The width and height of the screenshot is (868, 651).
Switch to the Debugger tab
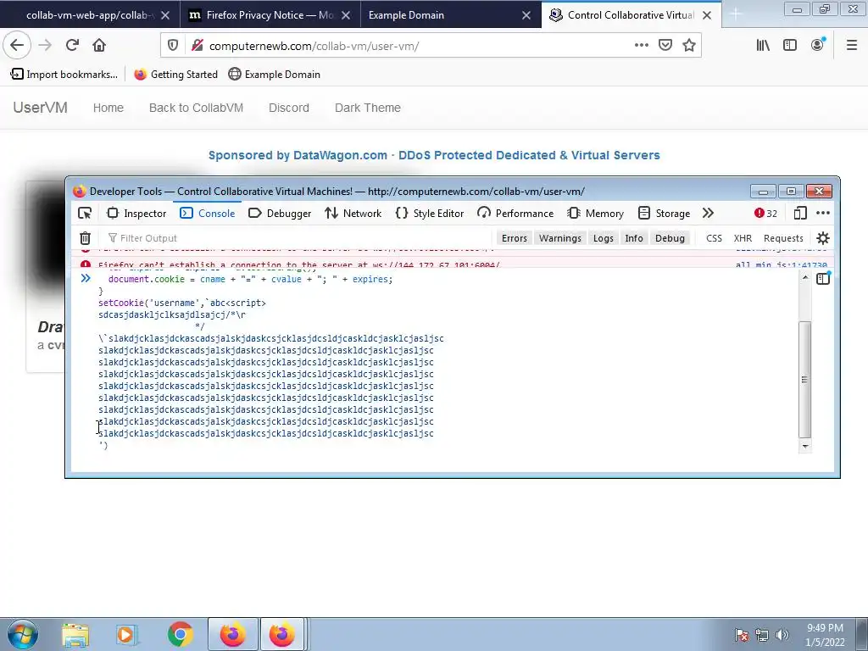tap(280, 213)
